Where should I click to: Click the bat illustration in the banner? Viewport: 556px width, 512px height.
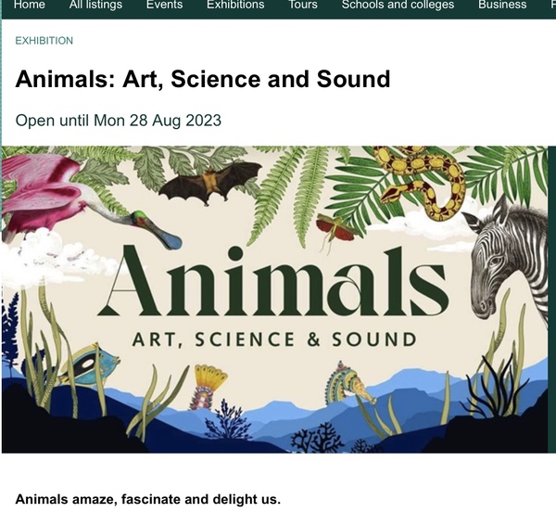(210, 183)
